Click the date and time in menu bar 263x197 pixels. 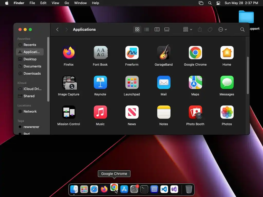[x=241, y=3]
